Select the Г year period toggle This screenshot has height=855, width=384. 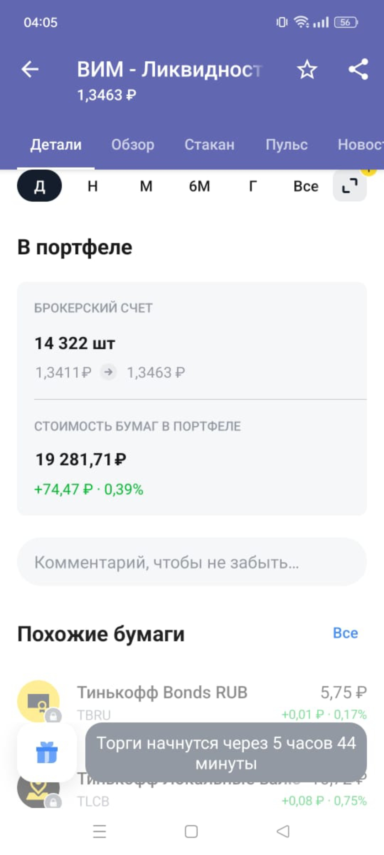click(253, 186)
